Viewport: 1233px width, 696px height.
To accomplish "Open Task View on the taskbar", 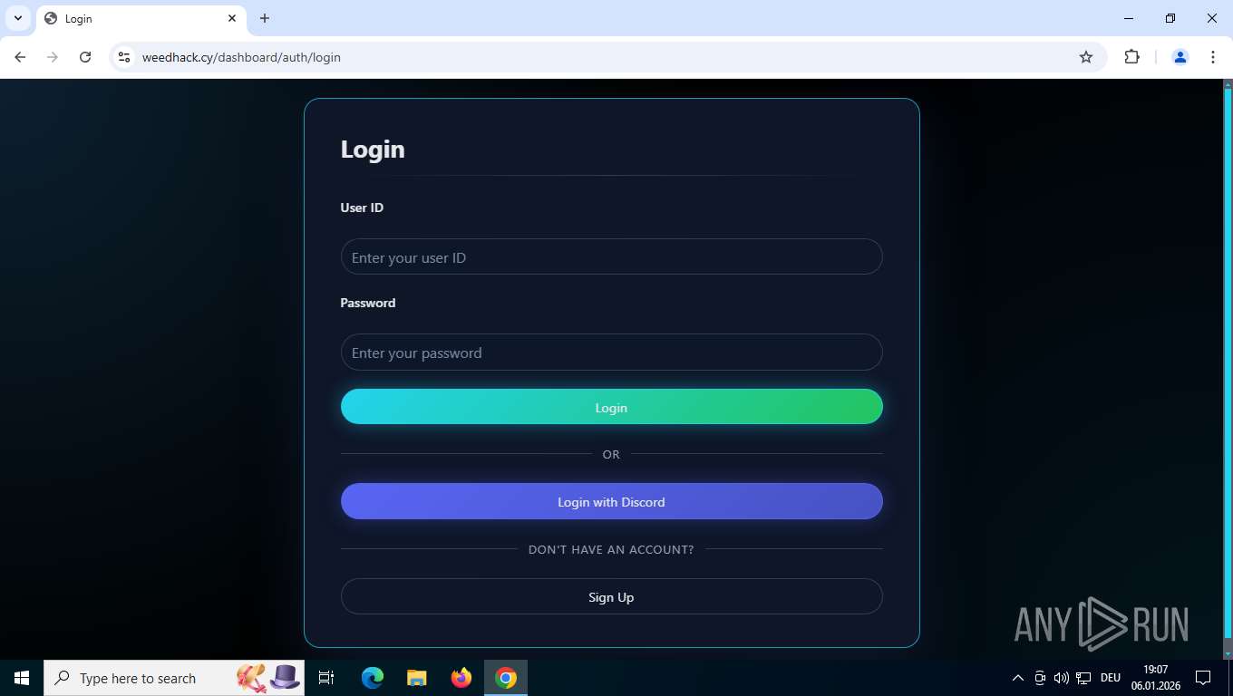I will point(326,678).
